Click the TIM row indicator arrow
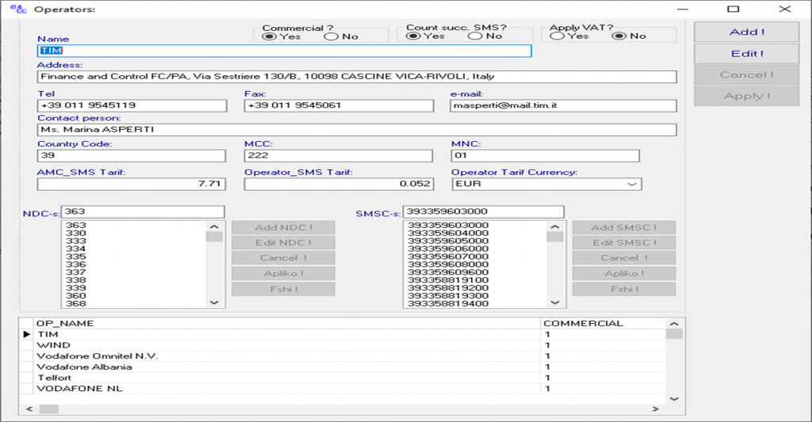Viewport: 812px width, 422px height. [x=27, y=335]
